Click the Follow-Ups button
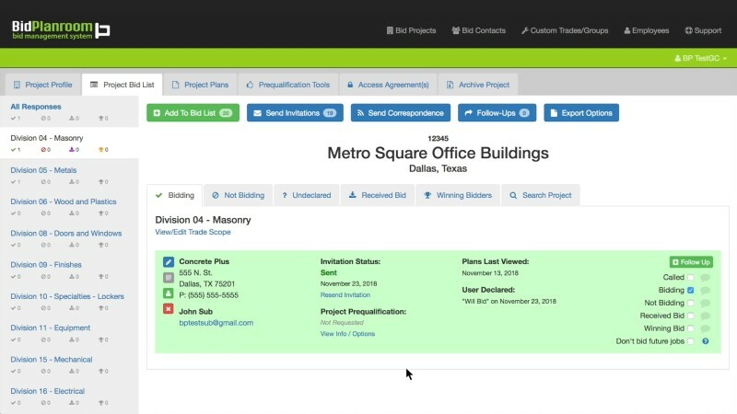Viewport: 737px width, 414px height. tap(497, 112)
